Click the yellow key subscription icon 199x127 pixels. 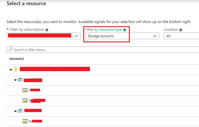[16, 69]
